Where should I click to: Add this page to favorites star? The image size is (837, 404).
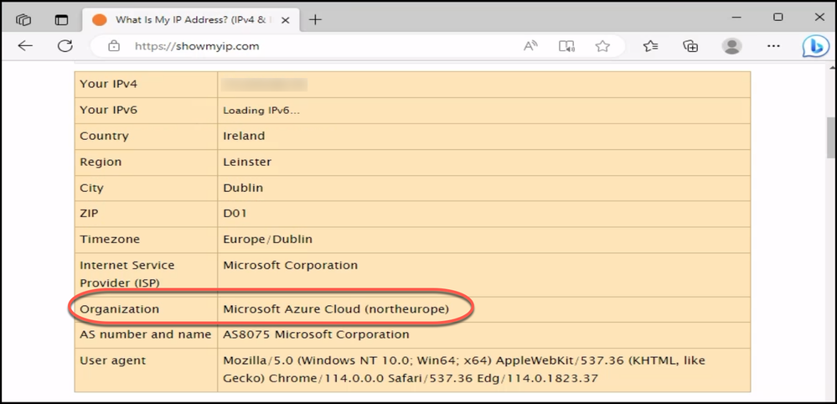pyautogui.click(x=602, y=46)
